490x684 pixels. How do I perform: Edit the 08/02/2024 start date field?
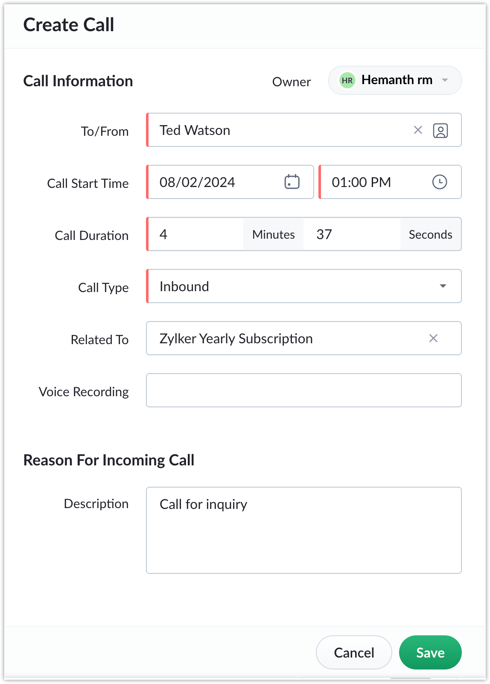click(x=230, y=182)
